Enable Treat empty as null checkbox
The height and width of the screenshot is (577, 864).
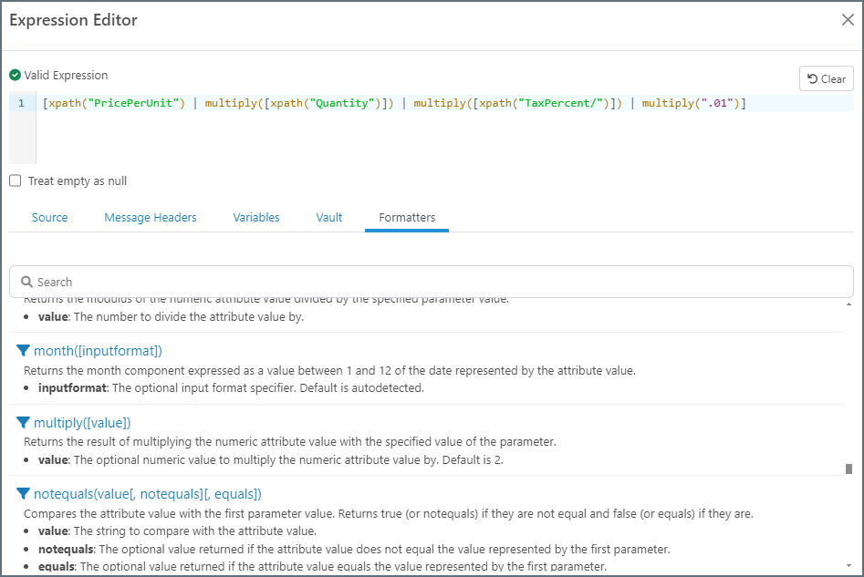pos(16,180)
